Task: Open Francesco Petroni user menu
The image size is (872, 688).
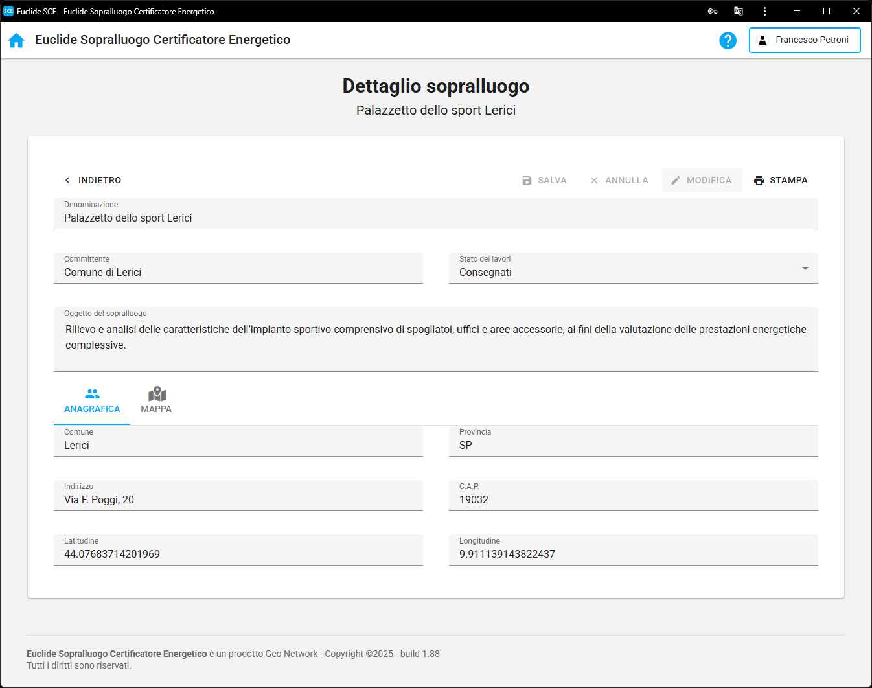Action: (804, 40)
